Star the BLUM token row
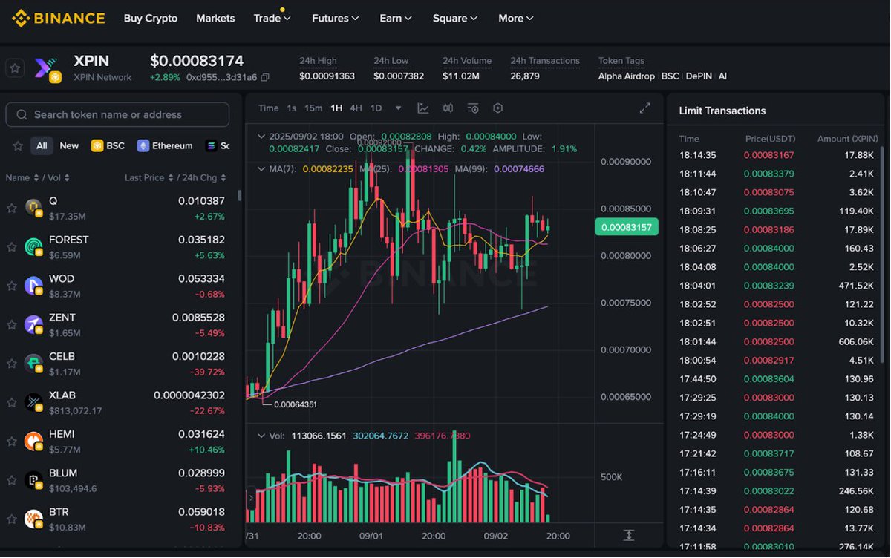Screen dimensions: 891x558 tap(12, 481)
